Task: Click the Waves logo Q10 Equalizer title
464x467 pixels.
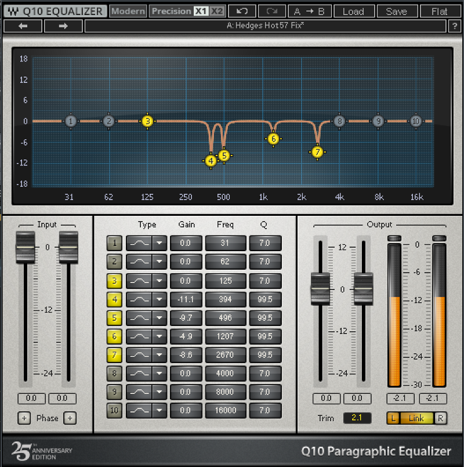Action: coord(56,12)
